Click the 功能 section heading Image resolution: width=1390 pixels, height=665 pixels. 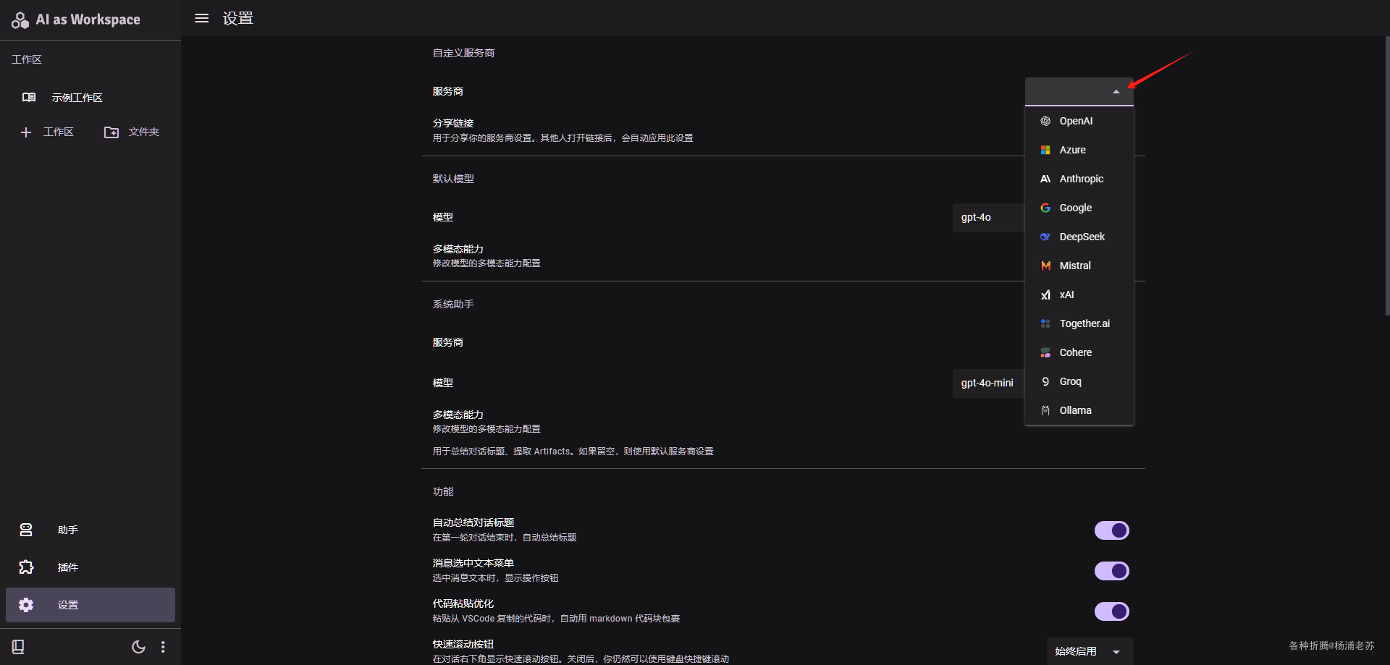(x=443, y=491)
